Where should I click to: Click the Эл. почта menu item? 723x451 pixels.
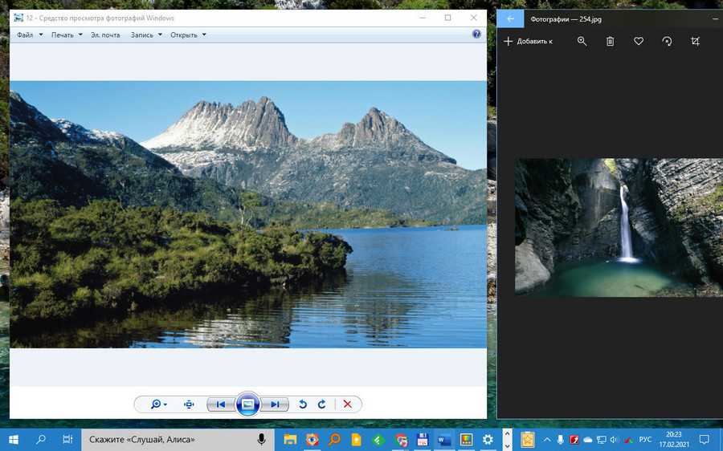pos(105,35)
